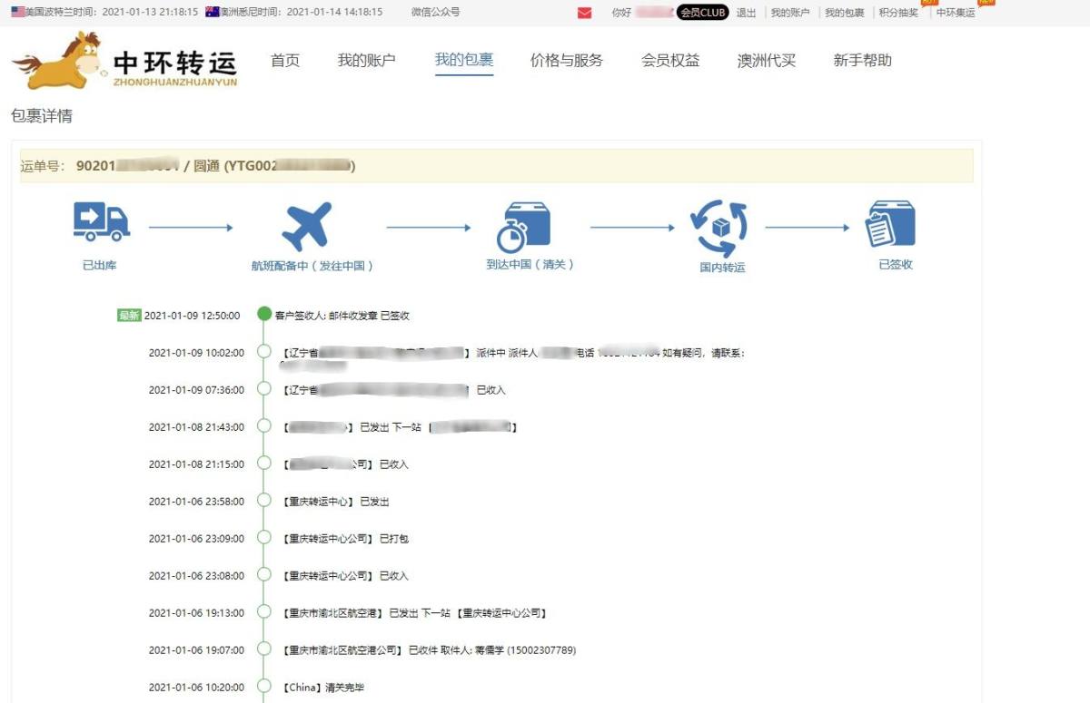This screenshot has width=1090, height=703.
Task: Select the underlined 我的包裹 navigation tab
Action: coord(464,61)
